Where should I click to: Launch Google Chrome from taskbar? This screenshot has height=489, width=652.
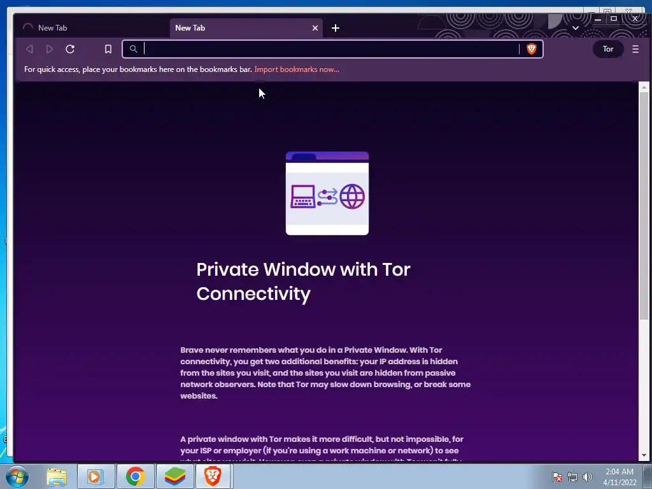click(x=135, y=477)
